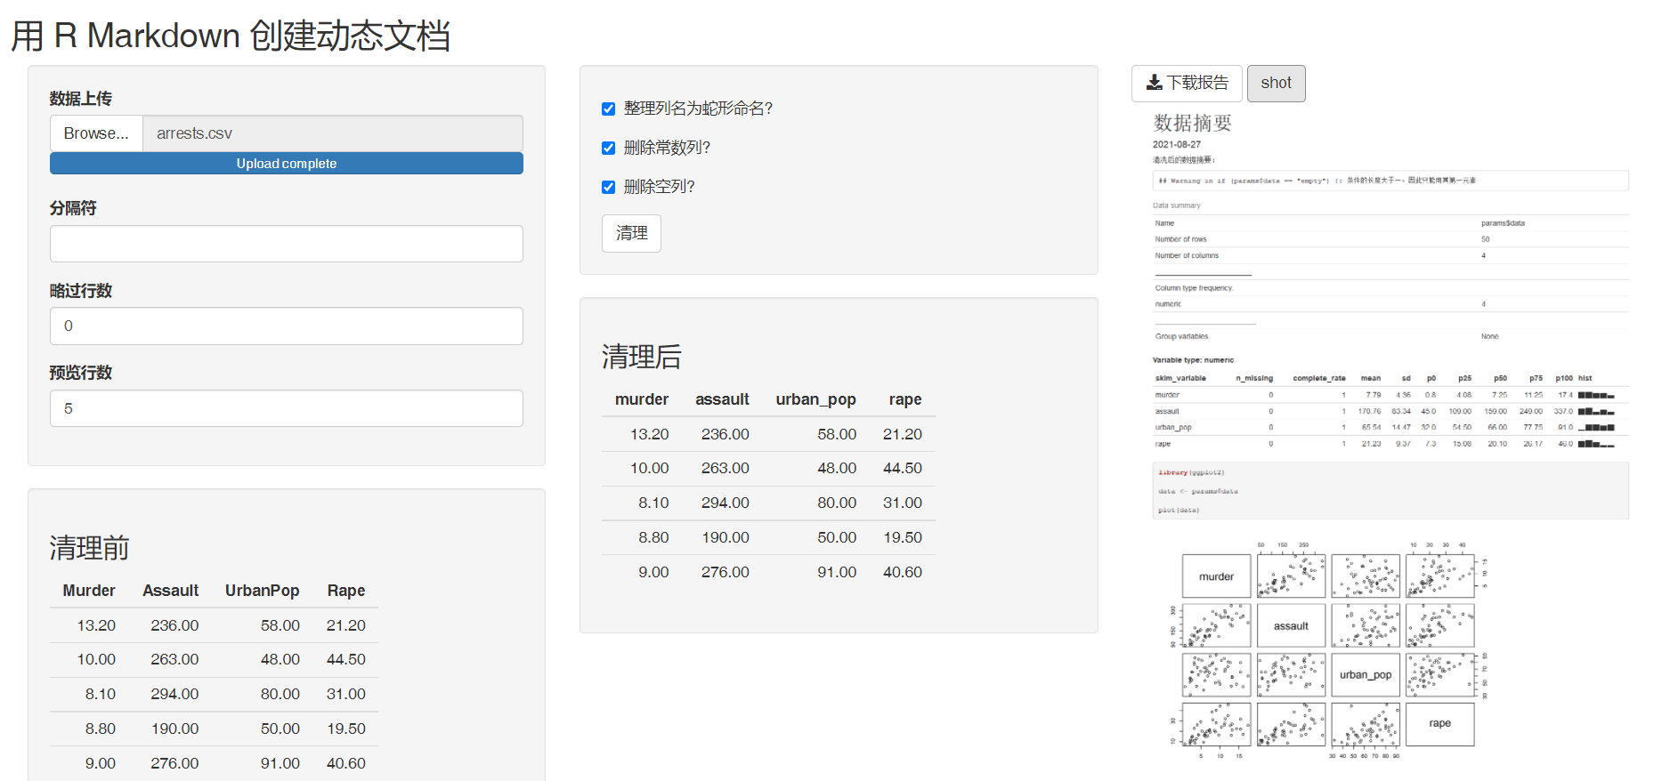Click the urban_pop panel in scatterplot matrix
The width and height of the screenshot is (1662, 781).
coord(1366,675)
